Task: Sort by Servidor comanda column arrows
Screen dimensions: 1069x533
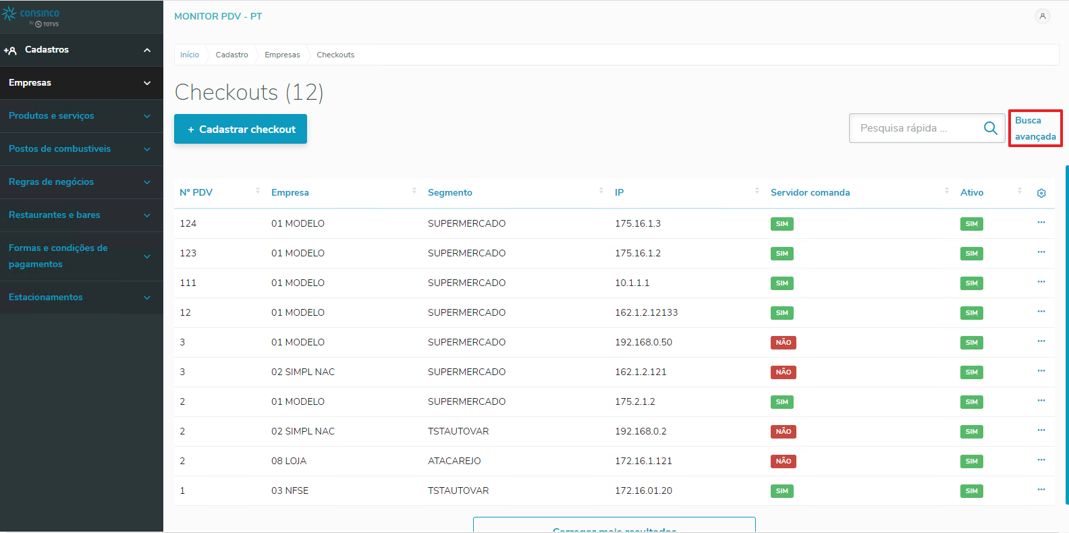Action: tap(946, 191)
